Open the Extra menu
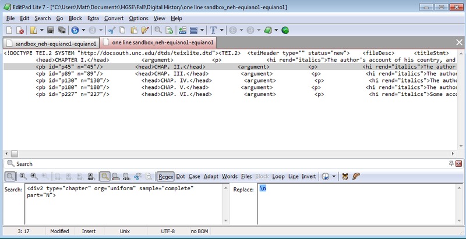 93,19
